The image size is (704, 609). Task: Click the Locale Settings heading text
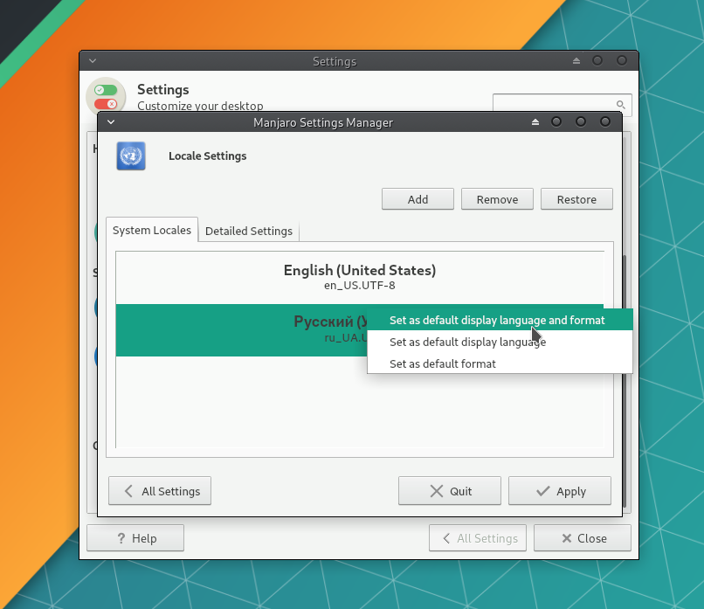[207, 156]
